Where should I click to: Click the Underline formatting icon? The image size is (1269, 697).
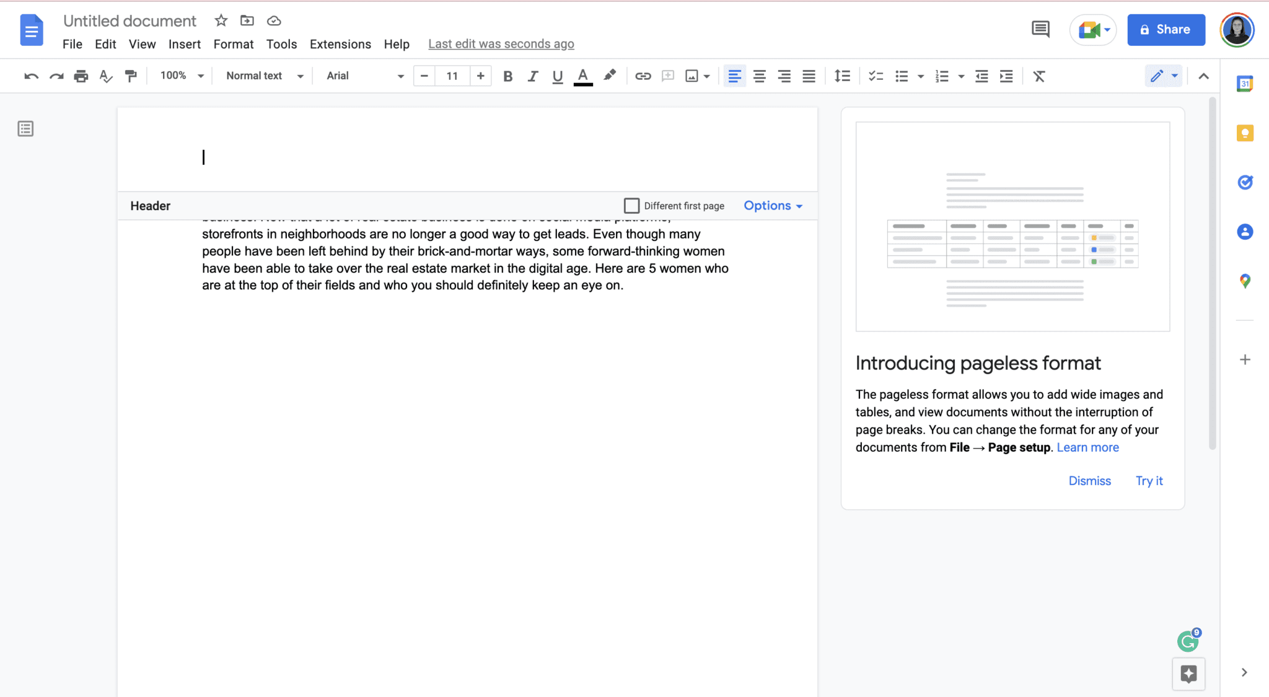tap(557, 76)
